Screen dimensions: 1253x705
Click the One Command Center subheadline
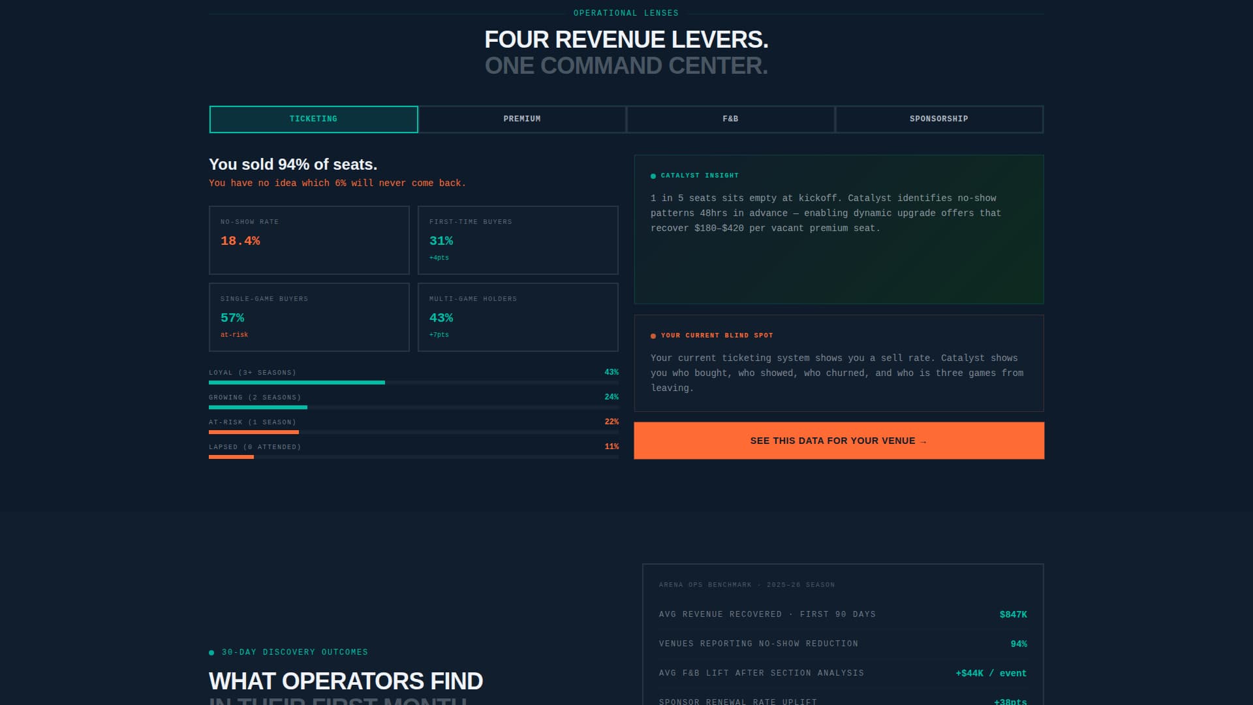click(626, 66)
